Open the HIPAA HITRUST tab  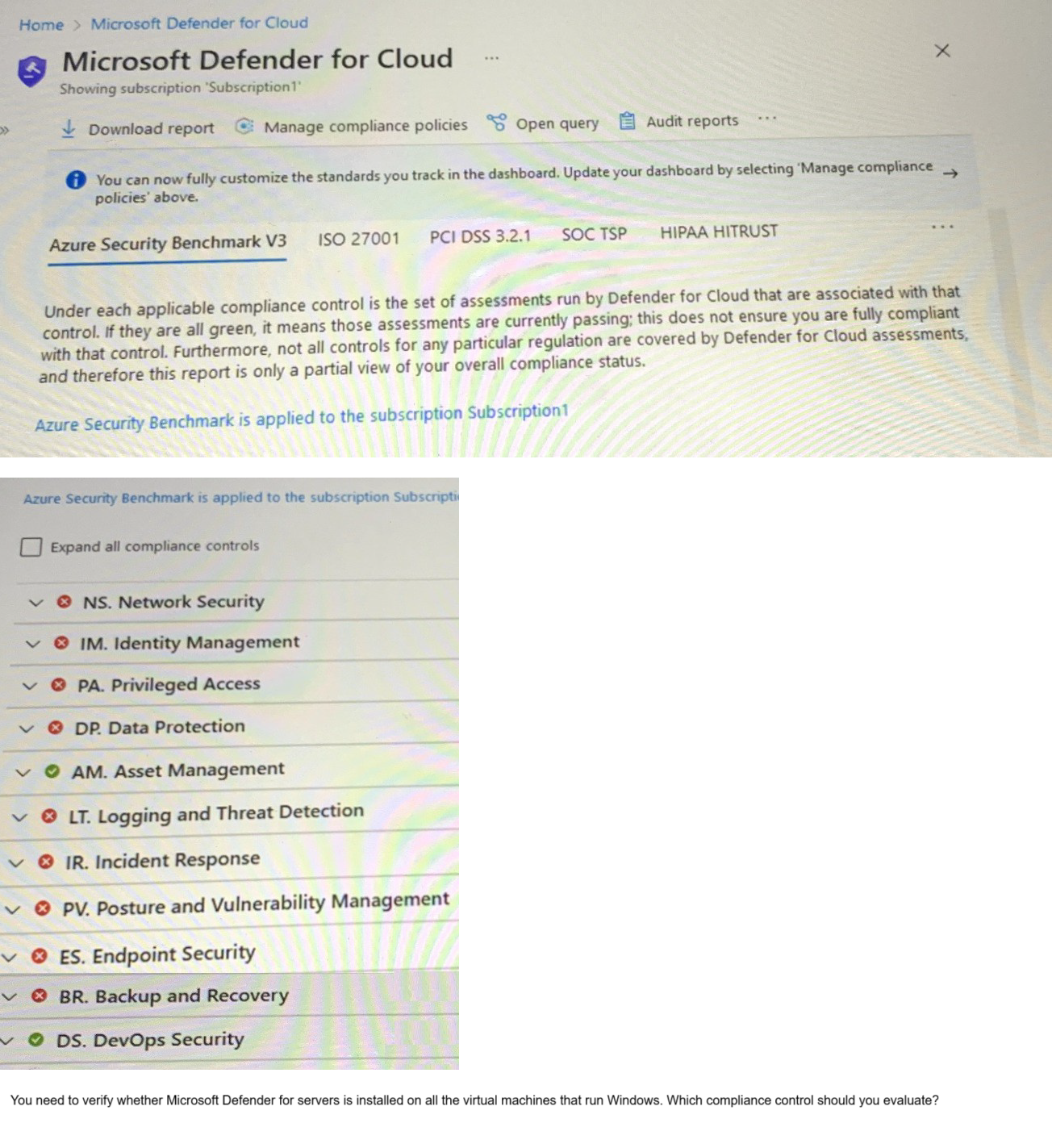(718, 232)
